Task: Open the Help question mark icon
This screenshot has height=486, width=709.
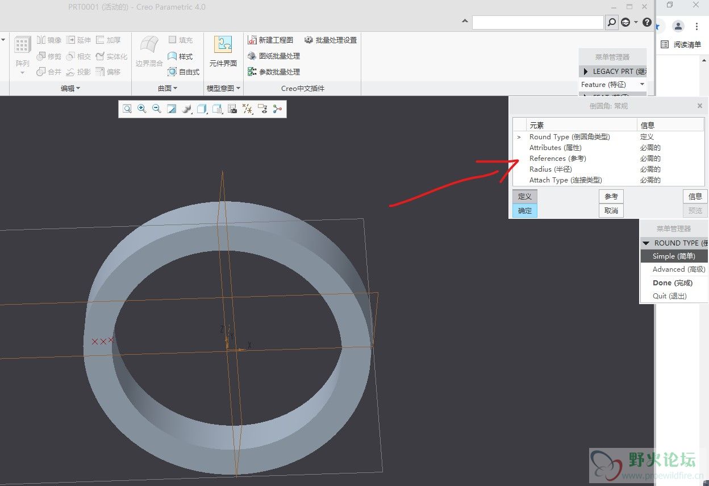Action: (x=647, y=22)
